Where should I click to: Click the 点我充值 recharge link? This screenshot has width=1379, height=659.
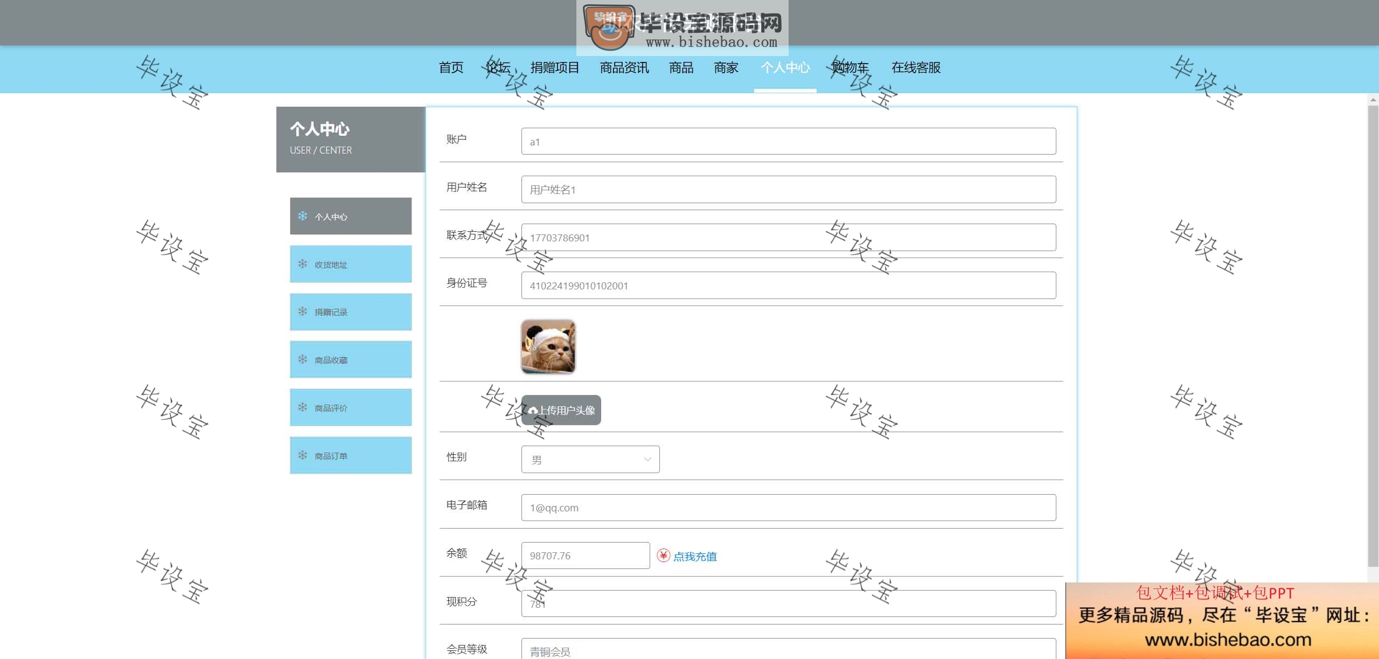click(695, 556)
